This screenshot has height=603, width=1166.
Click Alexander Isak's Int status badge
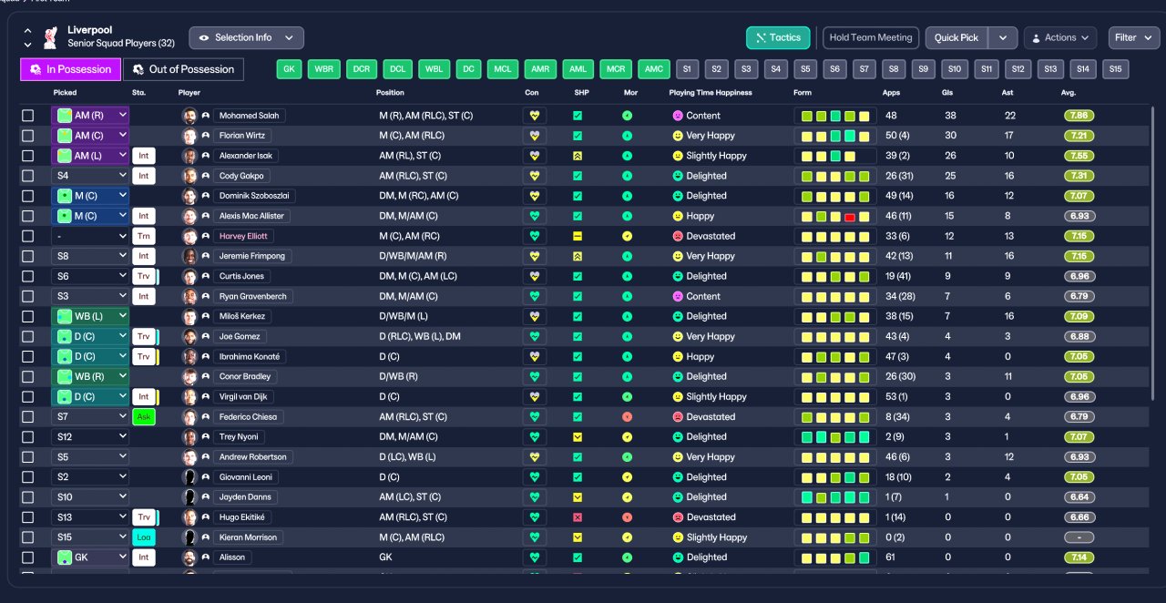tap(144, 156)
